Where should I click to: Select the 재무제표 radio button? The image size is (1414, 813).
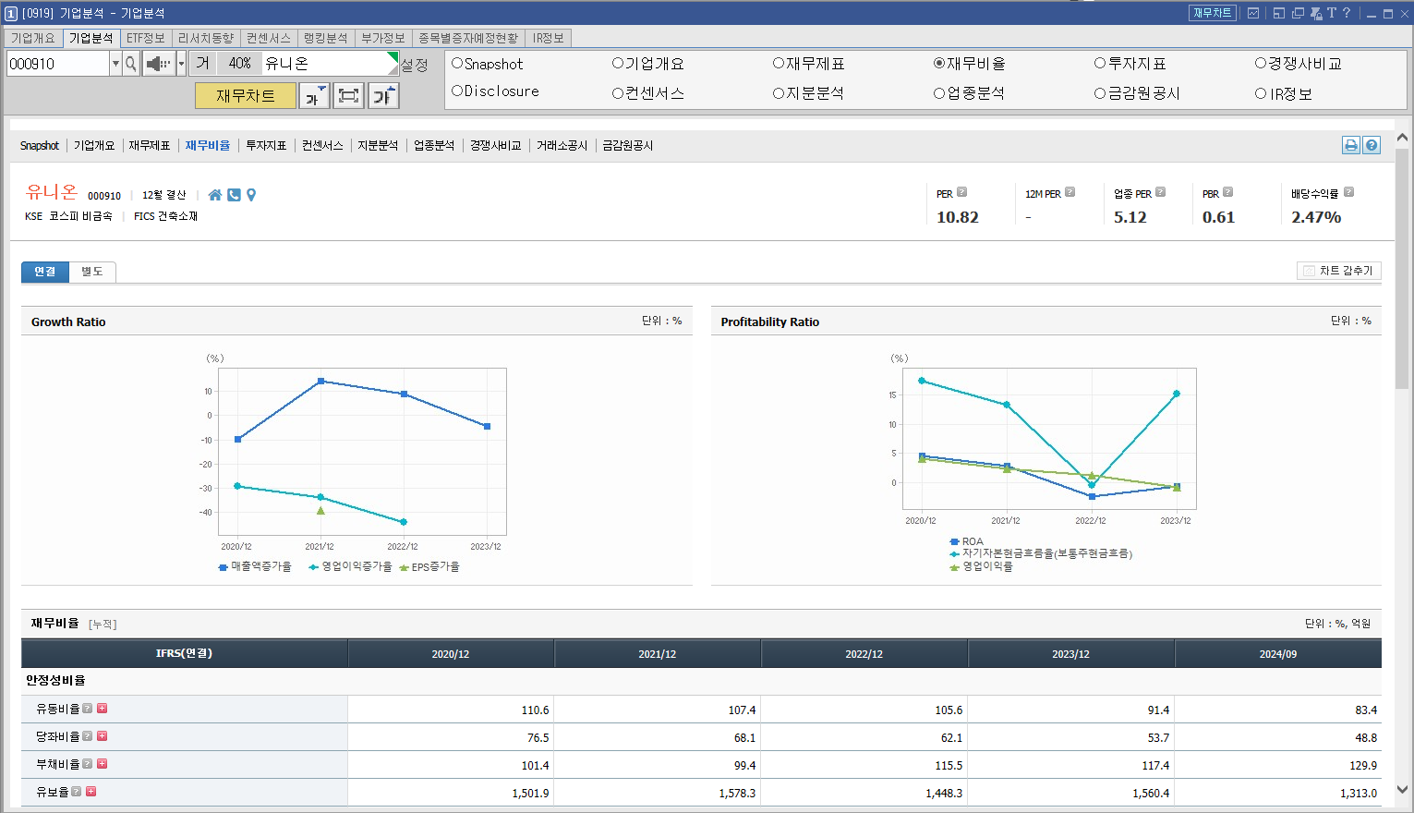(778, 64)
